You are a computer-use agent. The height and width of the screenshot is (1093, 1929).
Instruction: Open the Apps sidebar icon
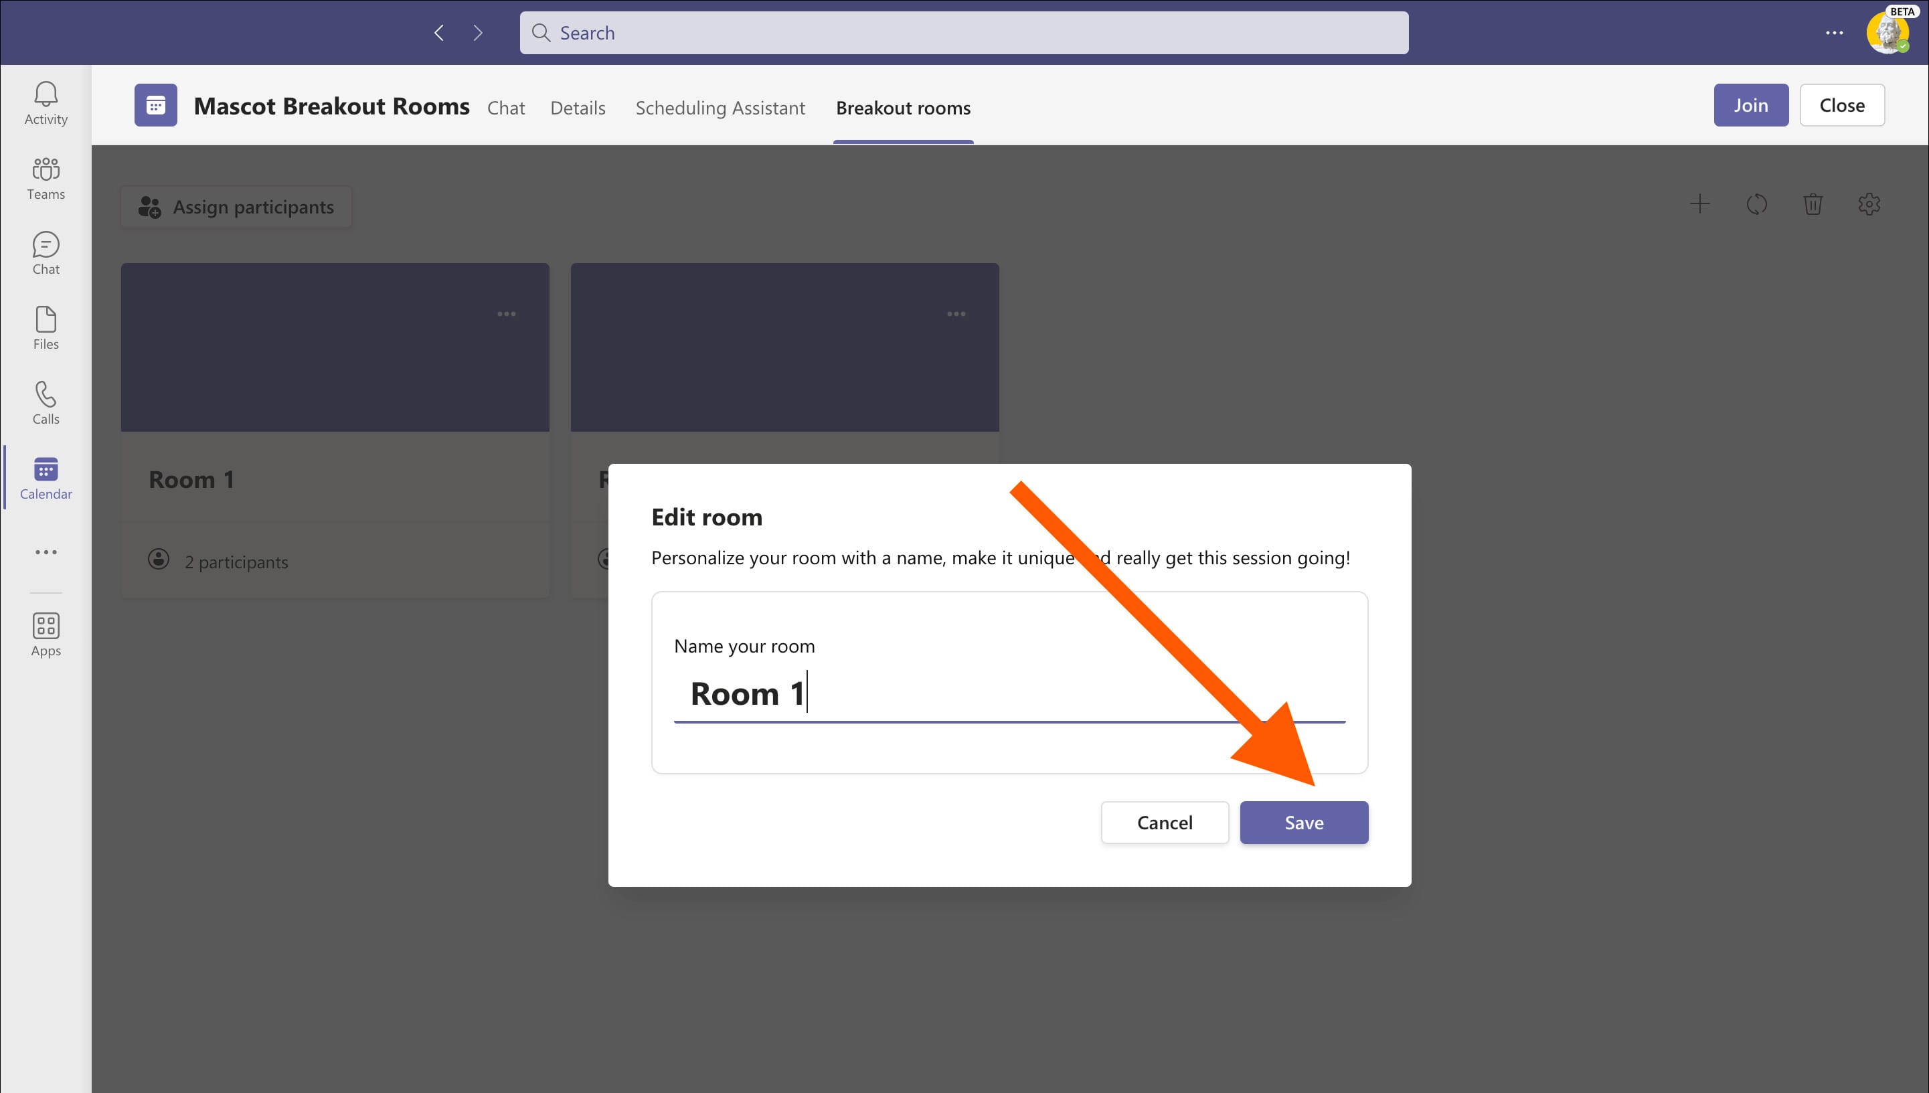pyautogui.click(x=46, y=635)
